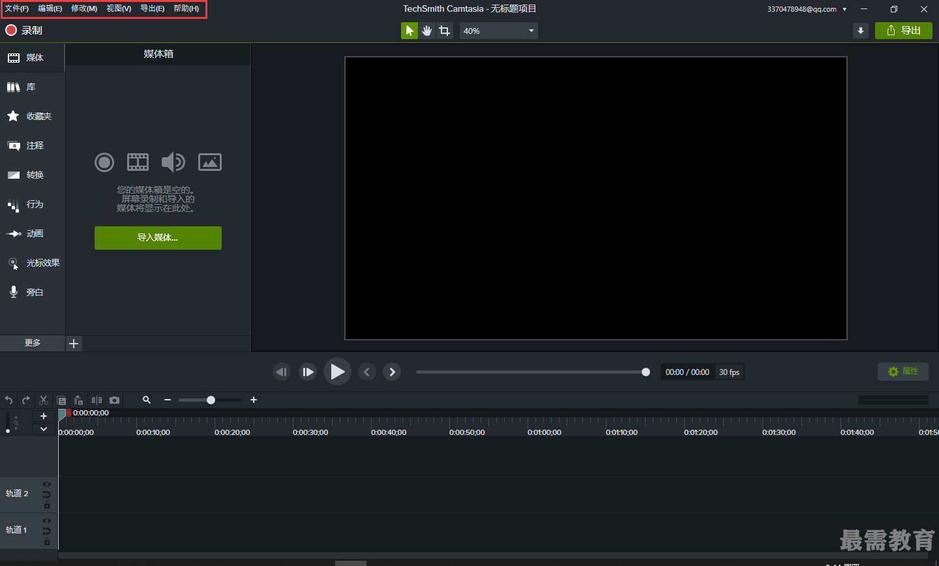
Task: Open the 库 library tab
Action: pos(33,87)
